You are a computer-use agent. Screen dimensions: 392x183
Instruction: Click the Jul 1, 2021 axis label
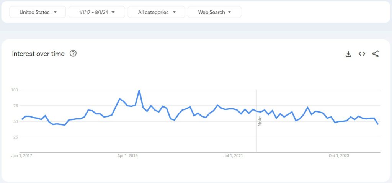233,156
